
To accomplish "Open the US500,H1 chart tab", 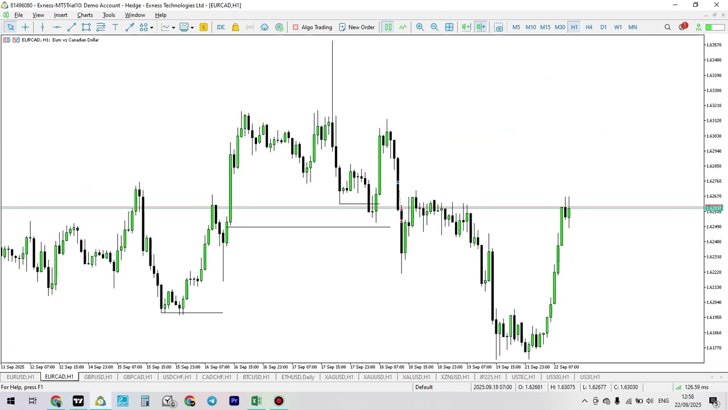I will (x=557, y=377).
